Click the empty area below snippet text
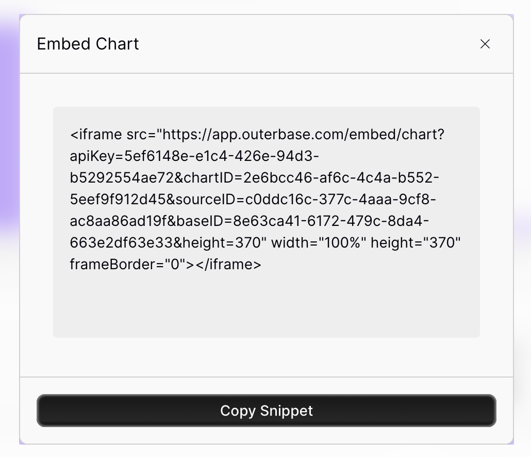 [x=266, y=305]
